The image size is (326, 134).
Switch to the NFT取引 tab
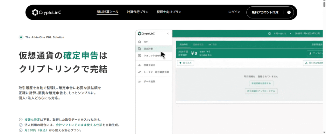[x=213, y=45]
